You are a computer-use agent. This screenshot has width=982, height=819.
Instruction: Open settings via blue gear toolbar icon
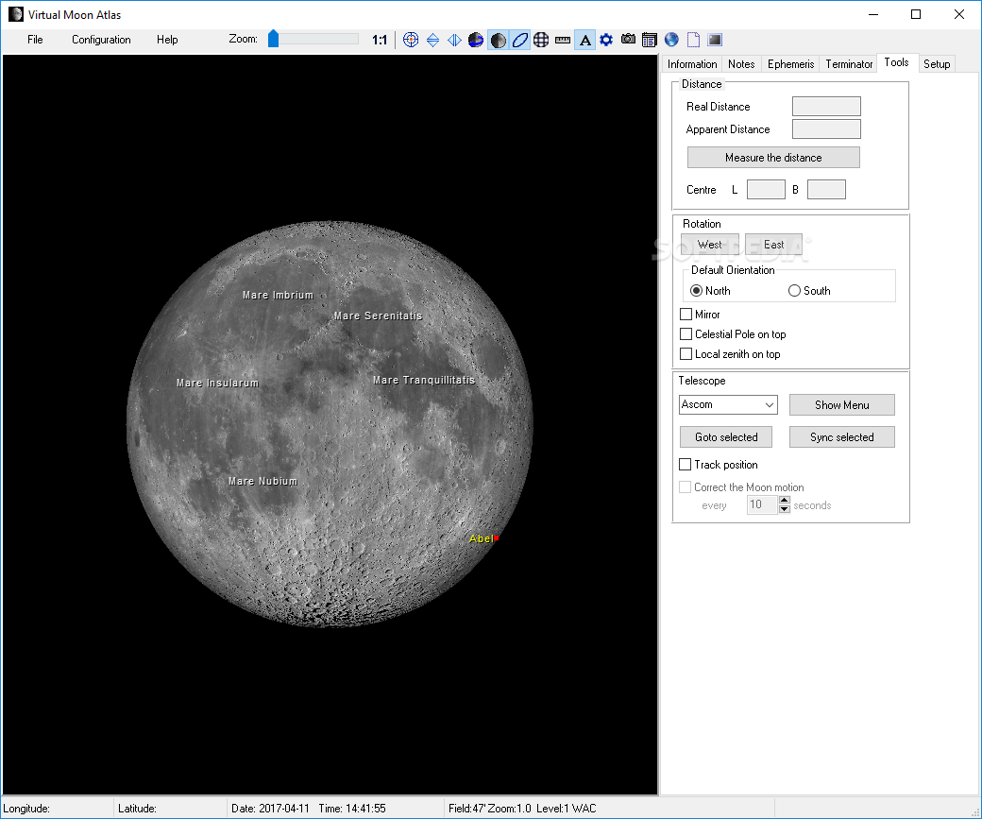[x=606, y=40]
